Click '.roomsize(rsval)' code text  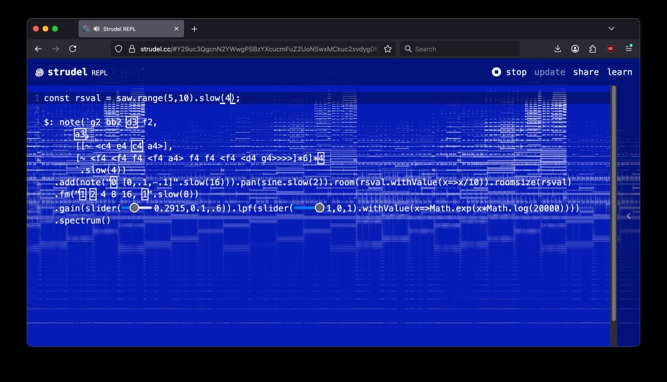(530, 183)
